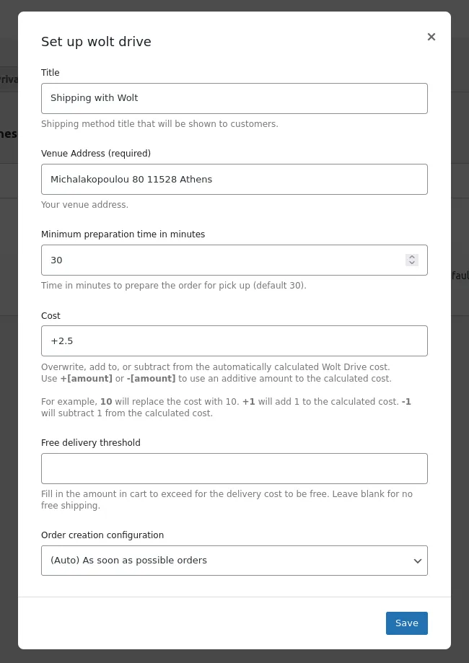Click the 'Venue Address (required)' label
Image resolution: width=469 pixels, height=663 pixels.
click(x=96, y=154)
